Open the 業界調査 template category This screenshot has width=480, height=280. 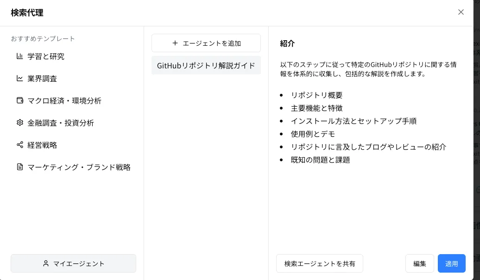tap(74, 79)
